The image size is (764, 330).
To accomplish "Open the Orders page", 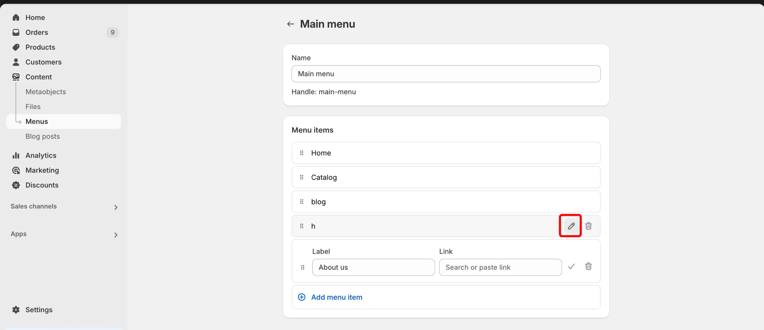I will pyautogui.click(x=36, y=32).
